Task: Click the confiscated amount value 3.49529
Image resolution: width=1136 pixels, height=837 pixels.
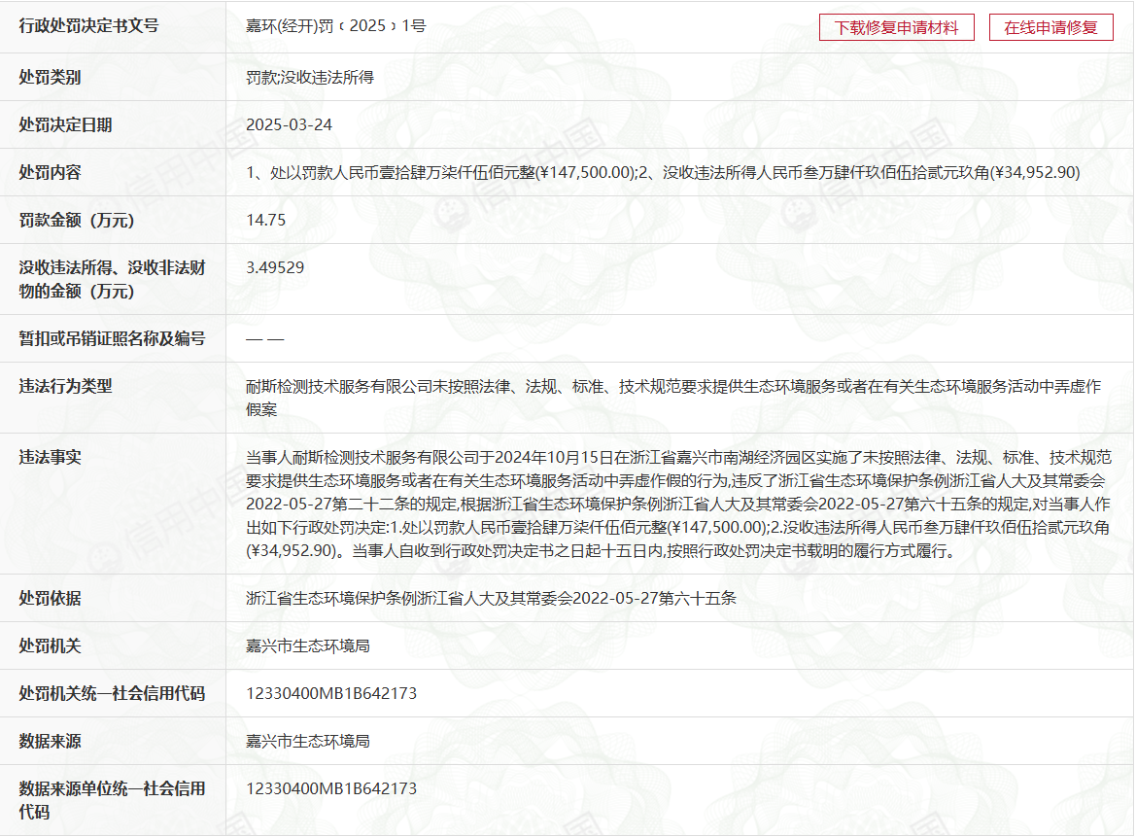Action: tap(275, 267)
